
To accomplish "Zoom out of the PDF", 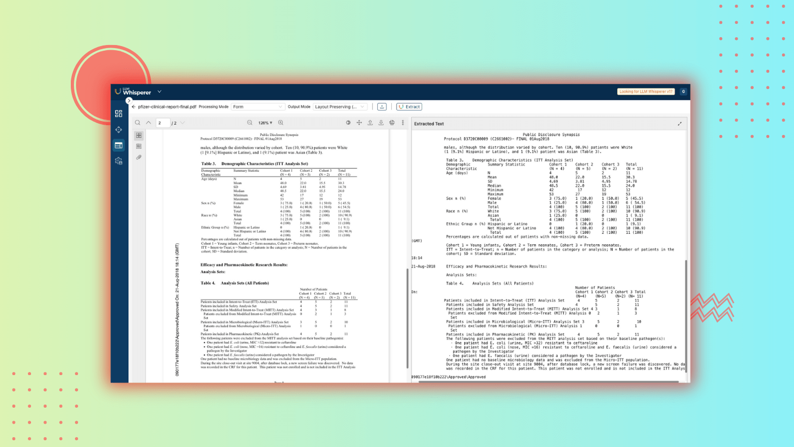I will tap(250, 123).
